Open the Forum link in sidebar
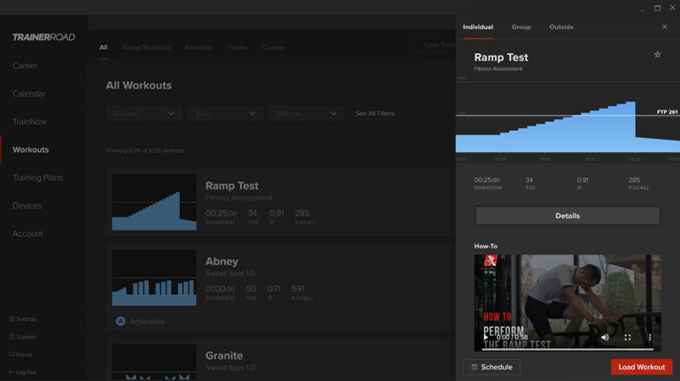Screen dimensions: 680x381 point(20,354)
